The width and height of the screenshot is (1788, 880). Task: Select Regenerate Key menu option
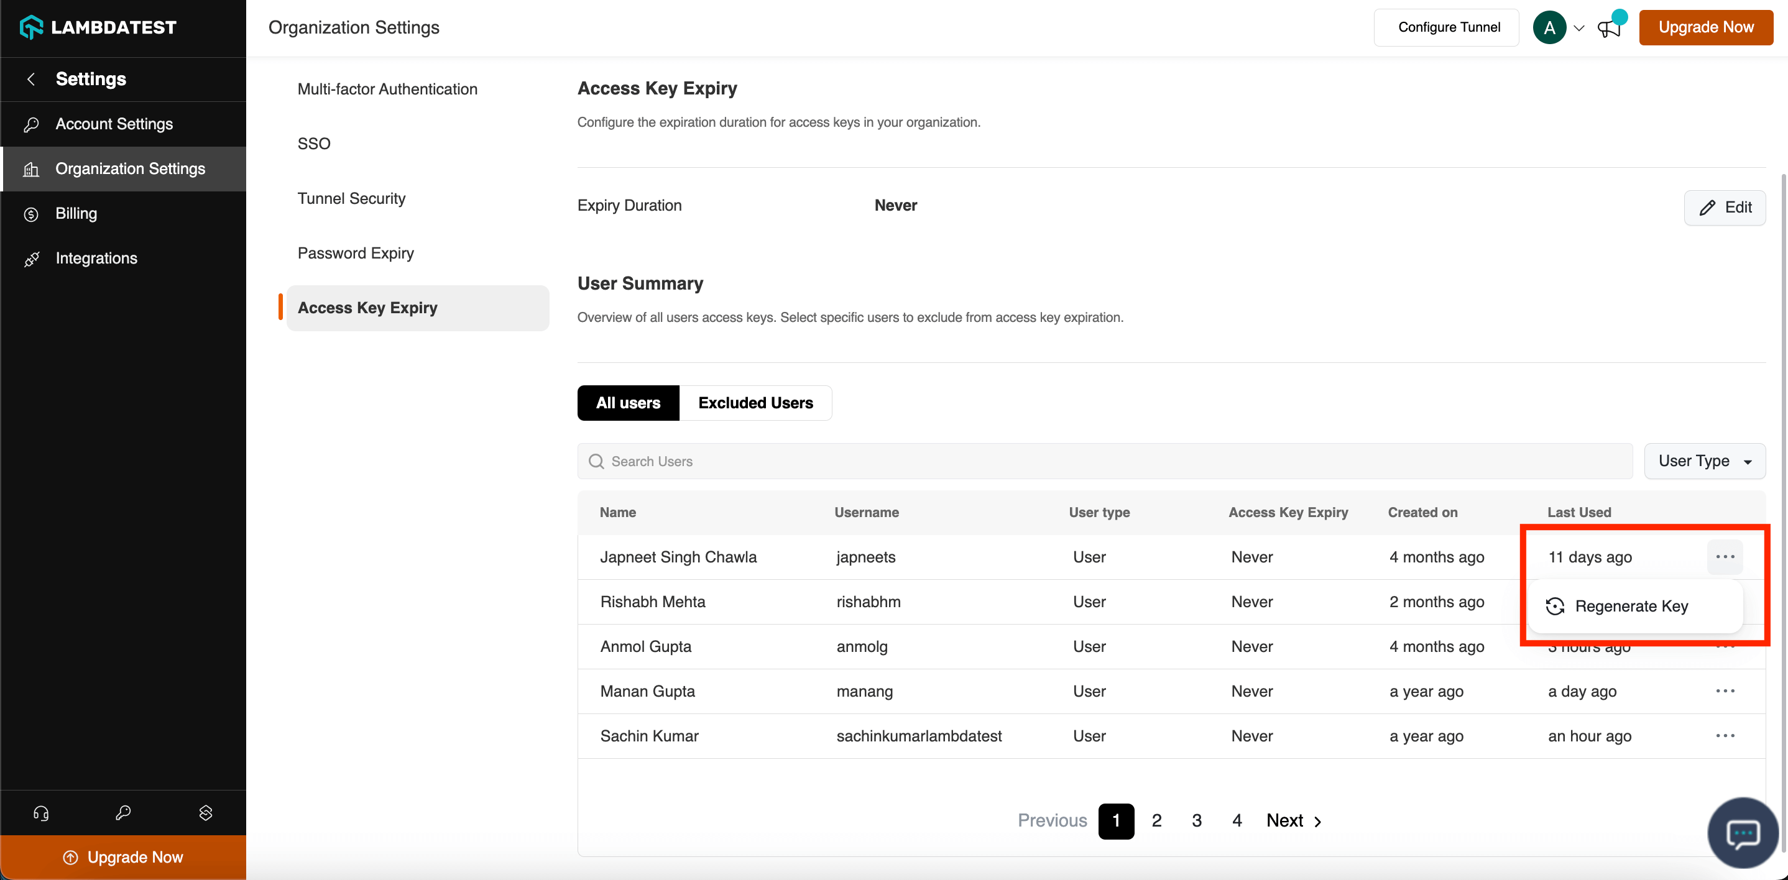pos(1631,606)
